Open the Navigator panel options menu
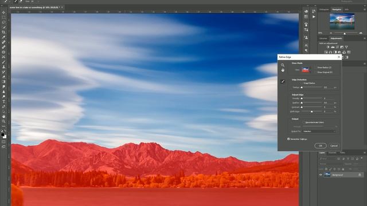This screenshot has height=206, width=367. point(365,10)
